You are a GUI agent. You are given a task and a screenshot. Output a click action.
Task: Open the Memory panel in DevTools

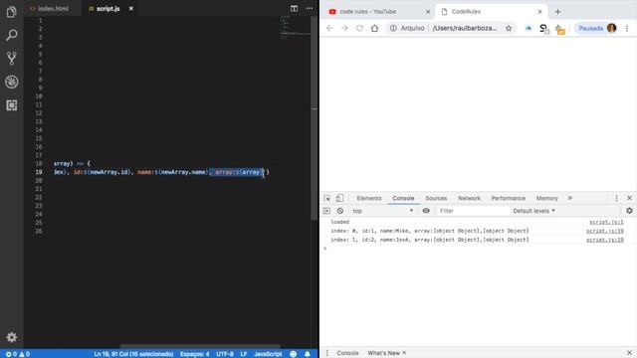[546, 198]
